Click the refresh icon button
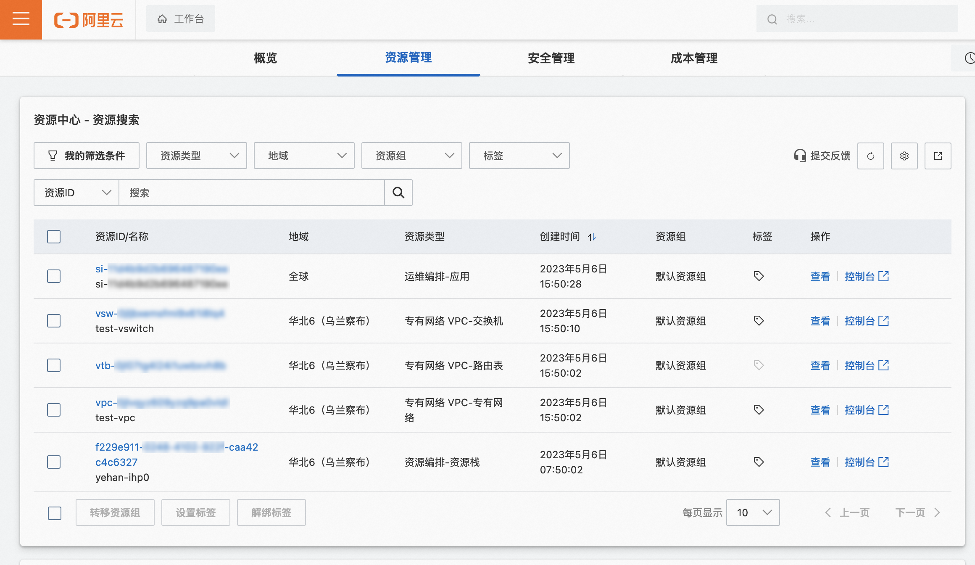The height and width of the screenshot is (565, 975). coord(870,156)
